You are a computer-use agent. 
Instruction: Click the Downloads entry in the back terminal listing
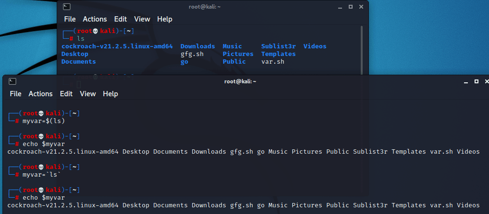[198, 46]
